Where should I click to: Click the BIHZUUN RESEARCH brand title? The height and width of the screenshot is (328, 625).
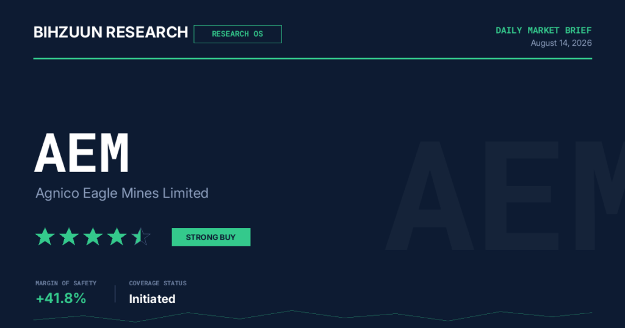click(x=111, y=32)
